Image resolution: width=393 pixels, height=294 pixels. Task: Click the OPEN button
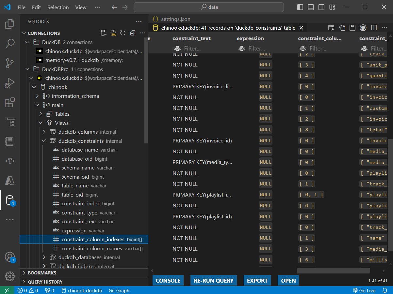point(288,281)
